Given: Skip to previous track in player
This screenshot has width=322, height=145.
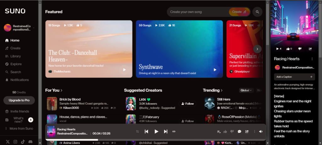Looking at the screenshot, I should (147, 132).
